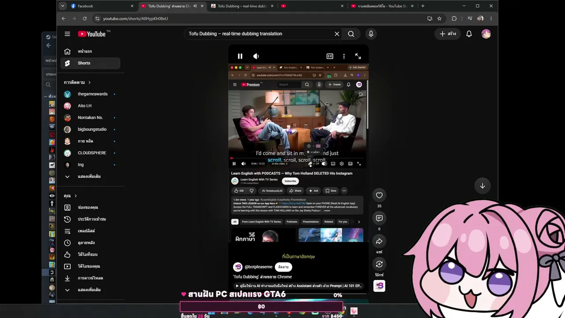This screenshot has height=318, width=565.
Task: Expand the Short to fullscreen
Action: pos(358,56)
